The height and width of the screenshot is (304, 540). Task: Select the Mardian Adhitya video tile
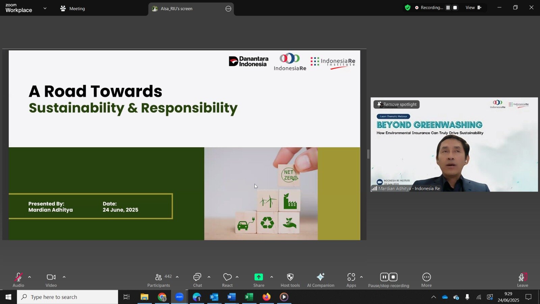click(454, 145)
